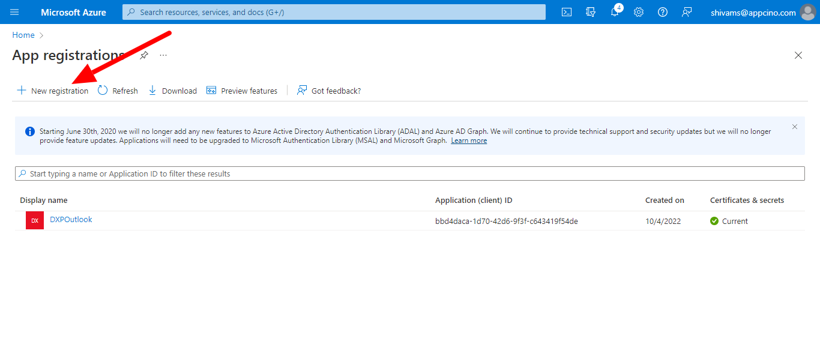Click the name or Application ID filter box
Viewport: 820px width, 341px height.
[409, 174]
